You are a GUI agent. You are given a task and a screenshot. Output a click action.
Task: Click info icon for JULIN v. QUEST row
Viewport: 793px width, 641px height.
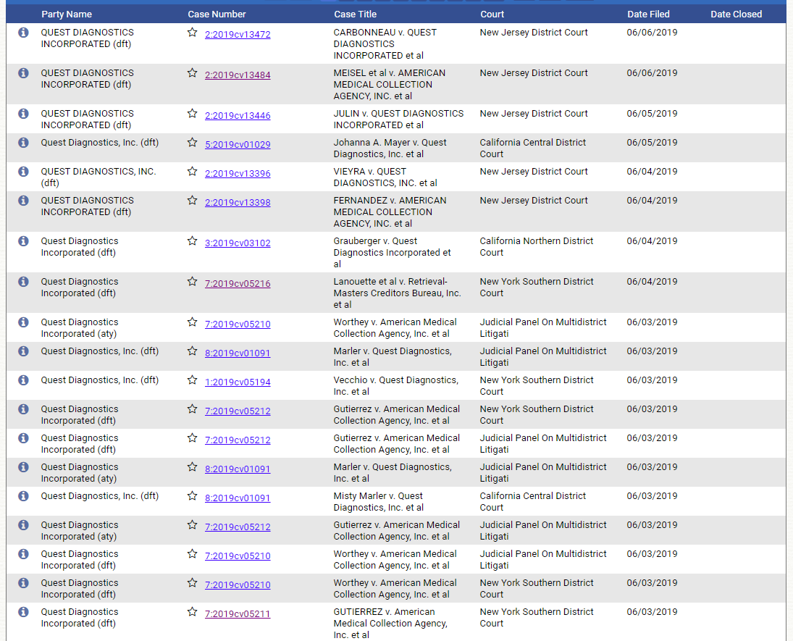pos(23,113)
